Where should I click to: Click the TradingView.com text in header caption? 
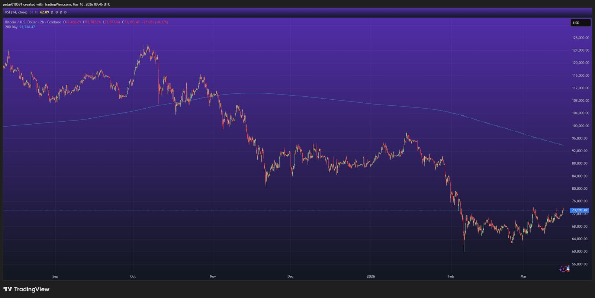(x=58, y=4)
